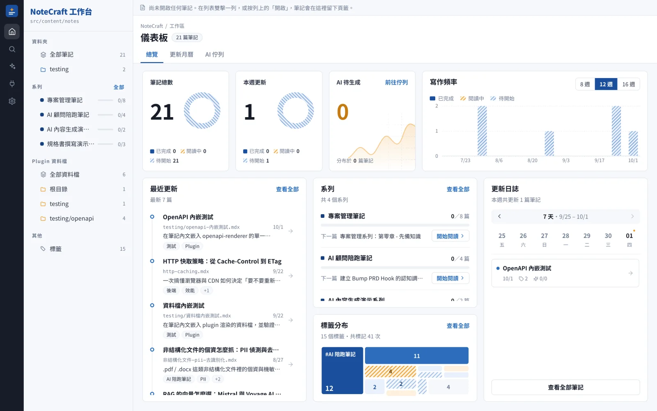Select day 01 in the 更新日誌 week strip

click(x=629, y=240)
